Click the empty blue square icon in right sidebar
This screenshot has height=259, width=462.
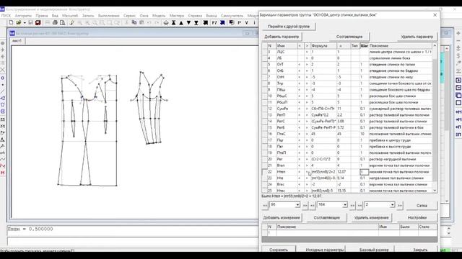[458, 103]
